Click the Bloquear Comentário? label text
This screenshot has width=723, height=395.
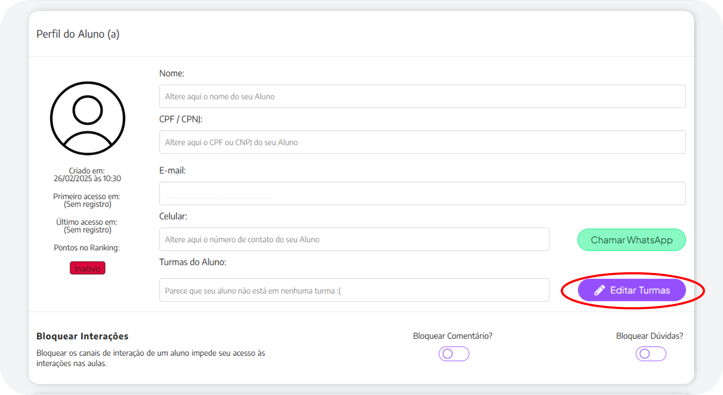coord(453,336)
